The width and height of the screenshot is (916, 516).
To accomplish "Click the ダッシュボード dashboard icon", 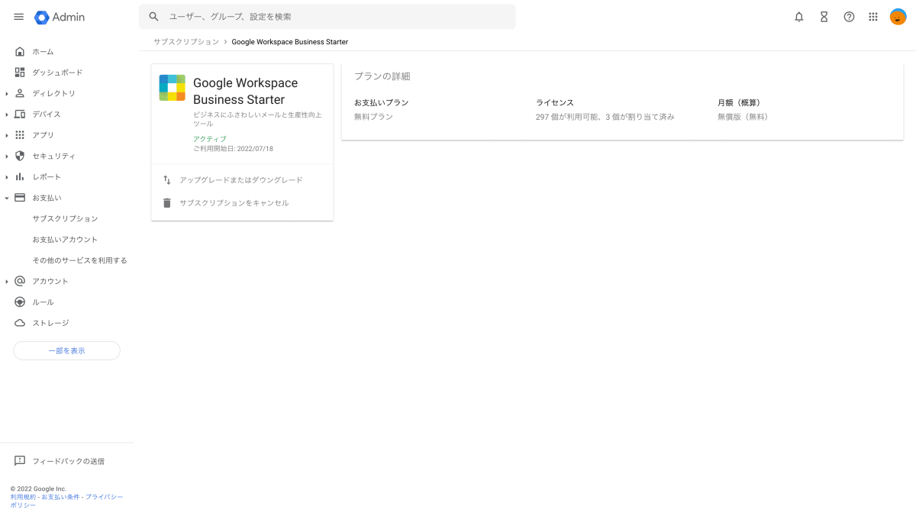I will point(20,73).
